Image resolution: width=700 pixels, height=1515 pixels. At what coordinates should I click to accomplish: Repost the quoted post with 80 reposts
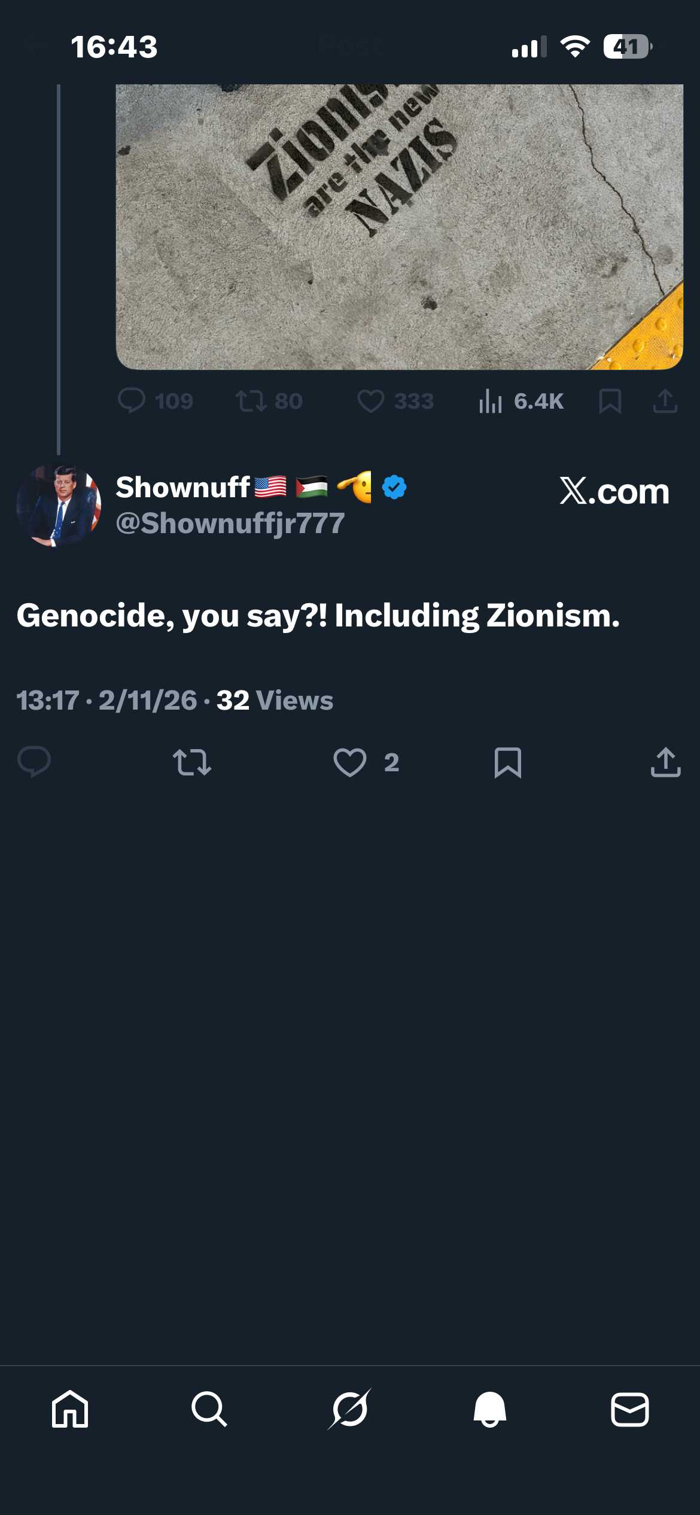pyautogui.click(x=251, y=401)
